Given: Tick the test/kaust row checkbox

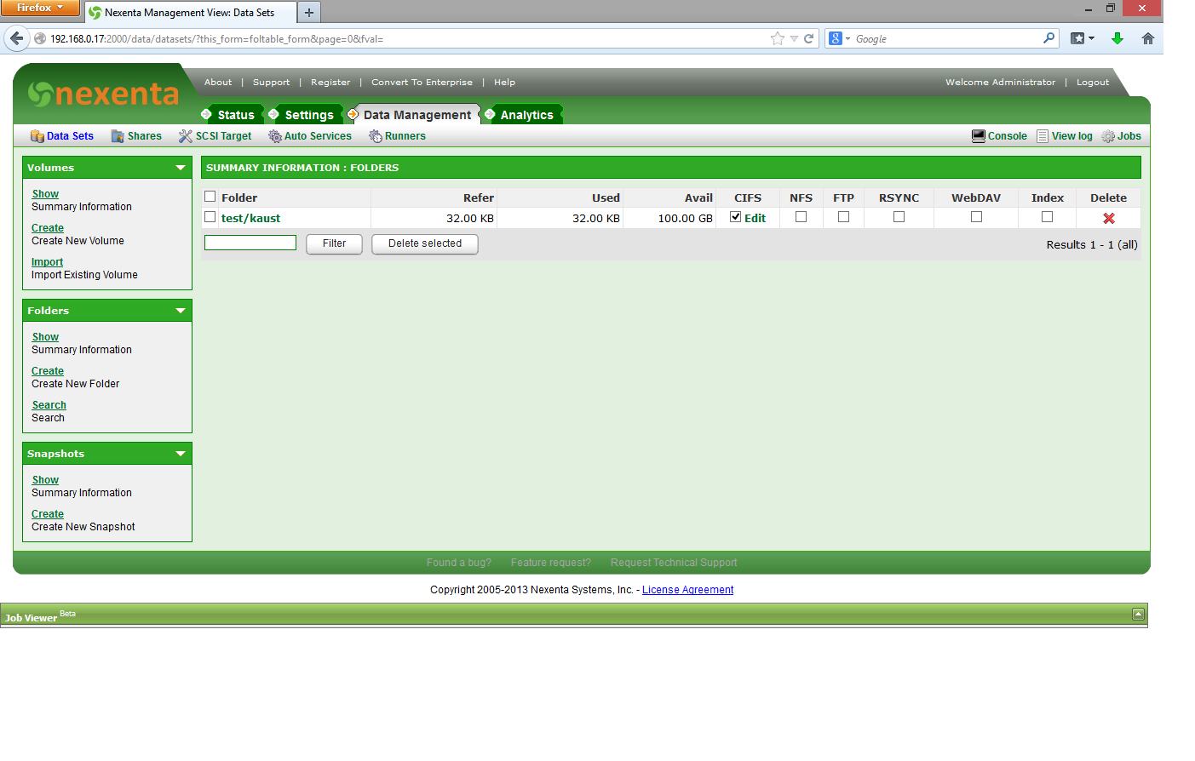Looking at the screenshot, I should 210,217.
